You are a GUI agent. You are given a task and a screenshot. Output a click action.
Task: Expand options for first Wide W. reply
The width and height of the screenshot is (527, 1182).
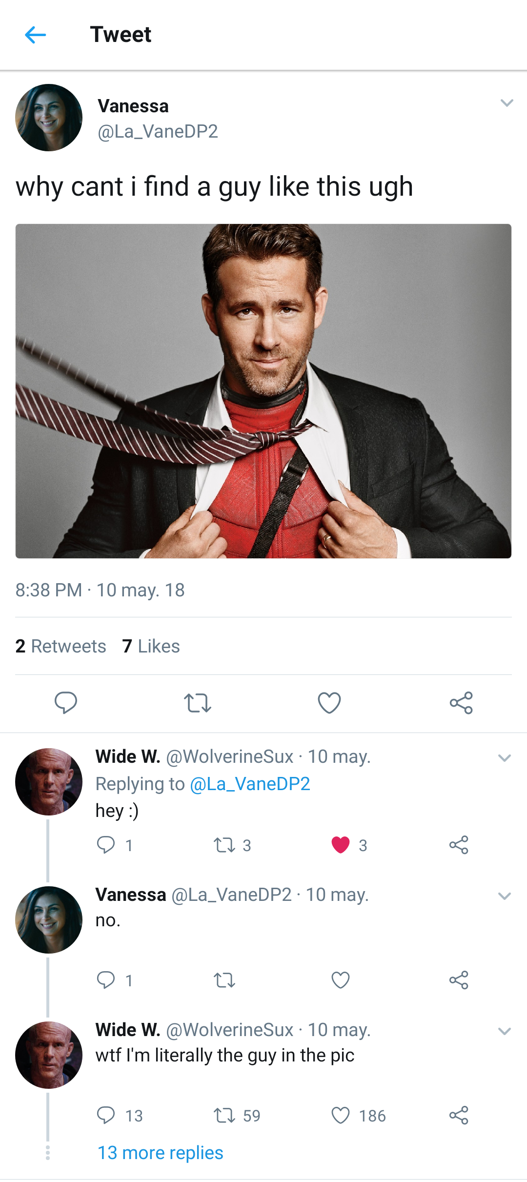point(505,758)
